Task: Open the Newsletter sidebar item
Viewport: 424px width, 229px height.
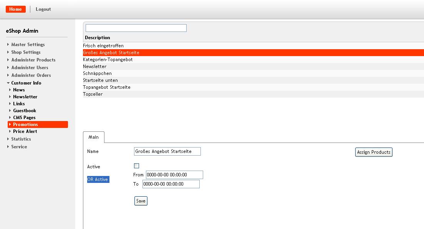Action: 25,97
